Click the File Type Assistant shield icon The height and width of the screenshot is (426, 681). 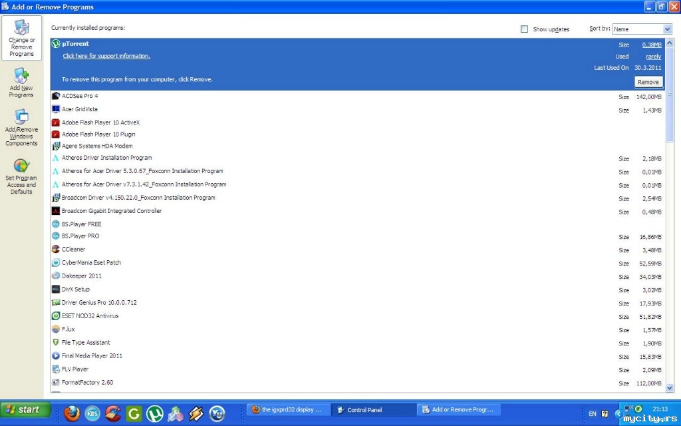[x=56, y=343]
